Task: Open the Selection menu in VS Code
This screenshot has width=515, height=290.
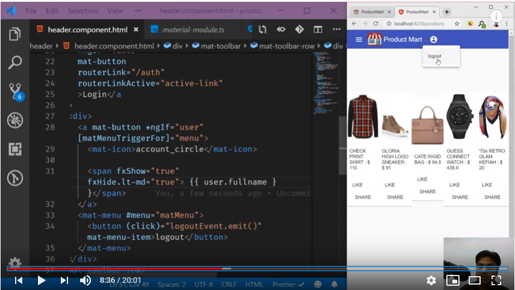Action: point(83,11)
